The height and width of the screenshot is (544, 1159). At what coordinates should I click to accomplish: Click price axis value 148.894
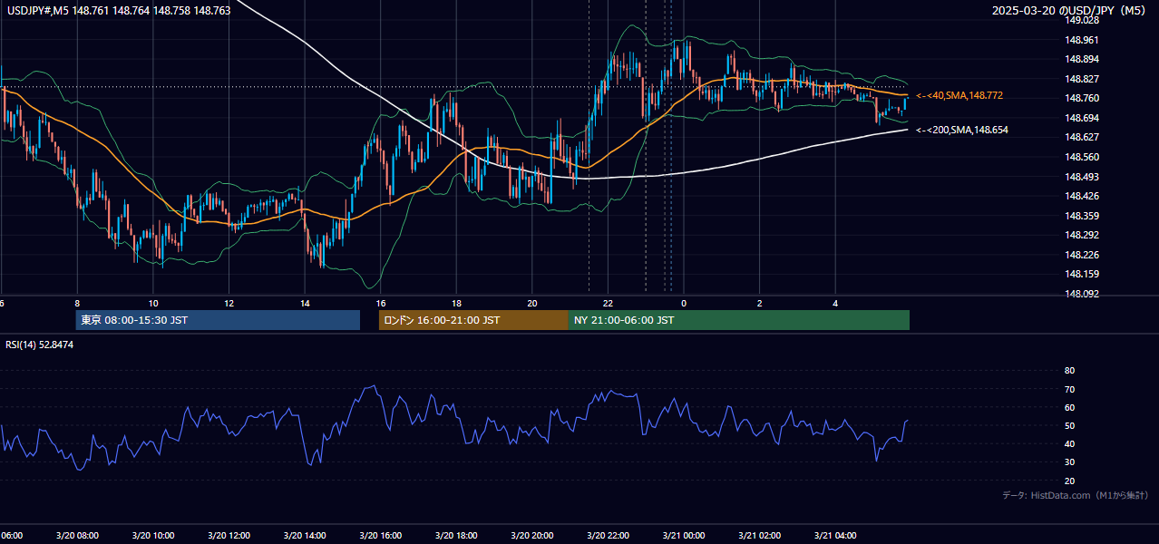click(x=1081, y=59)
